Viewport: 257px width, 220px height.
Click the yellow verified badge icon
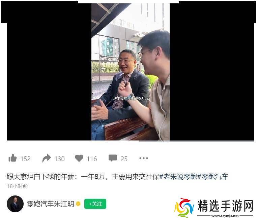78,204
